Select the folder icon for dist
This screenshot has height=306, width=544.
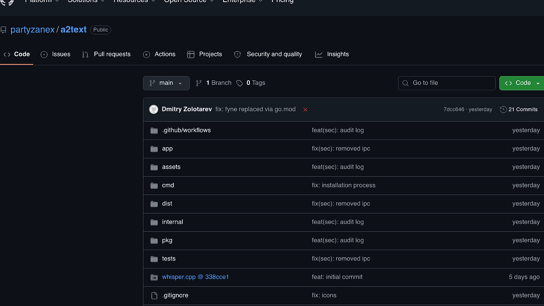pyautogui.click(x=154, y=204)
